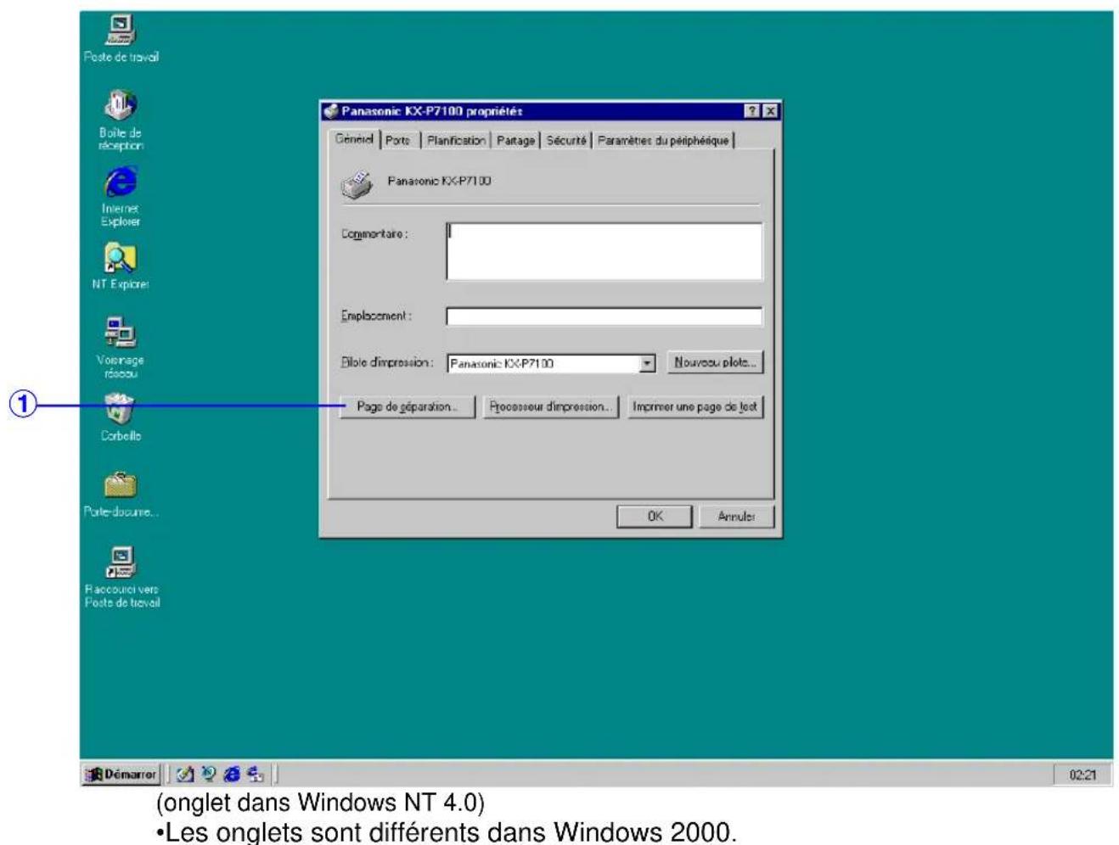
Task: Click Imprimer une page de test
Action: pos(694,407)
